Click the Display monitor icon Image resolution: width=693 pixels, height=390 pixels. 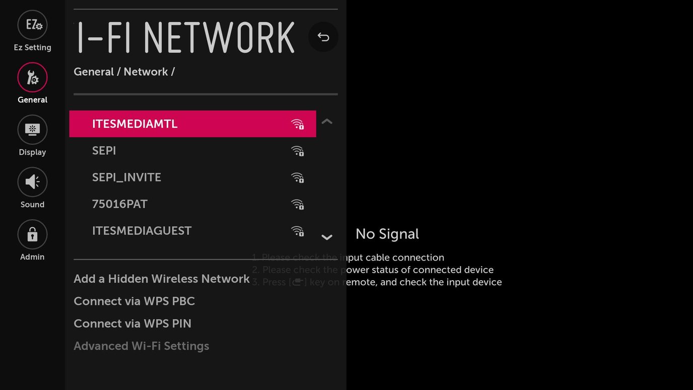[x=32, y=129]
